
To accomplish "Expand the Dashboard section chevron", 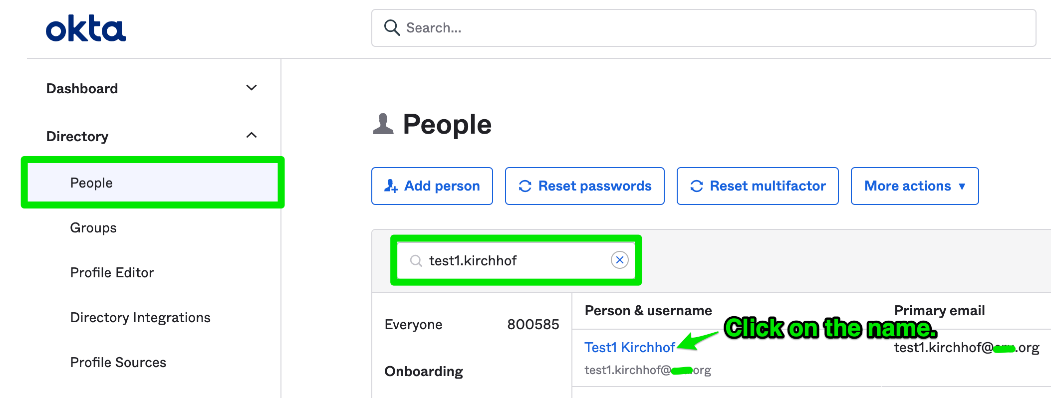I will 252,88.
